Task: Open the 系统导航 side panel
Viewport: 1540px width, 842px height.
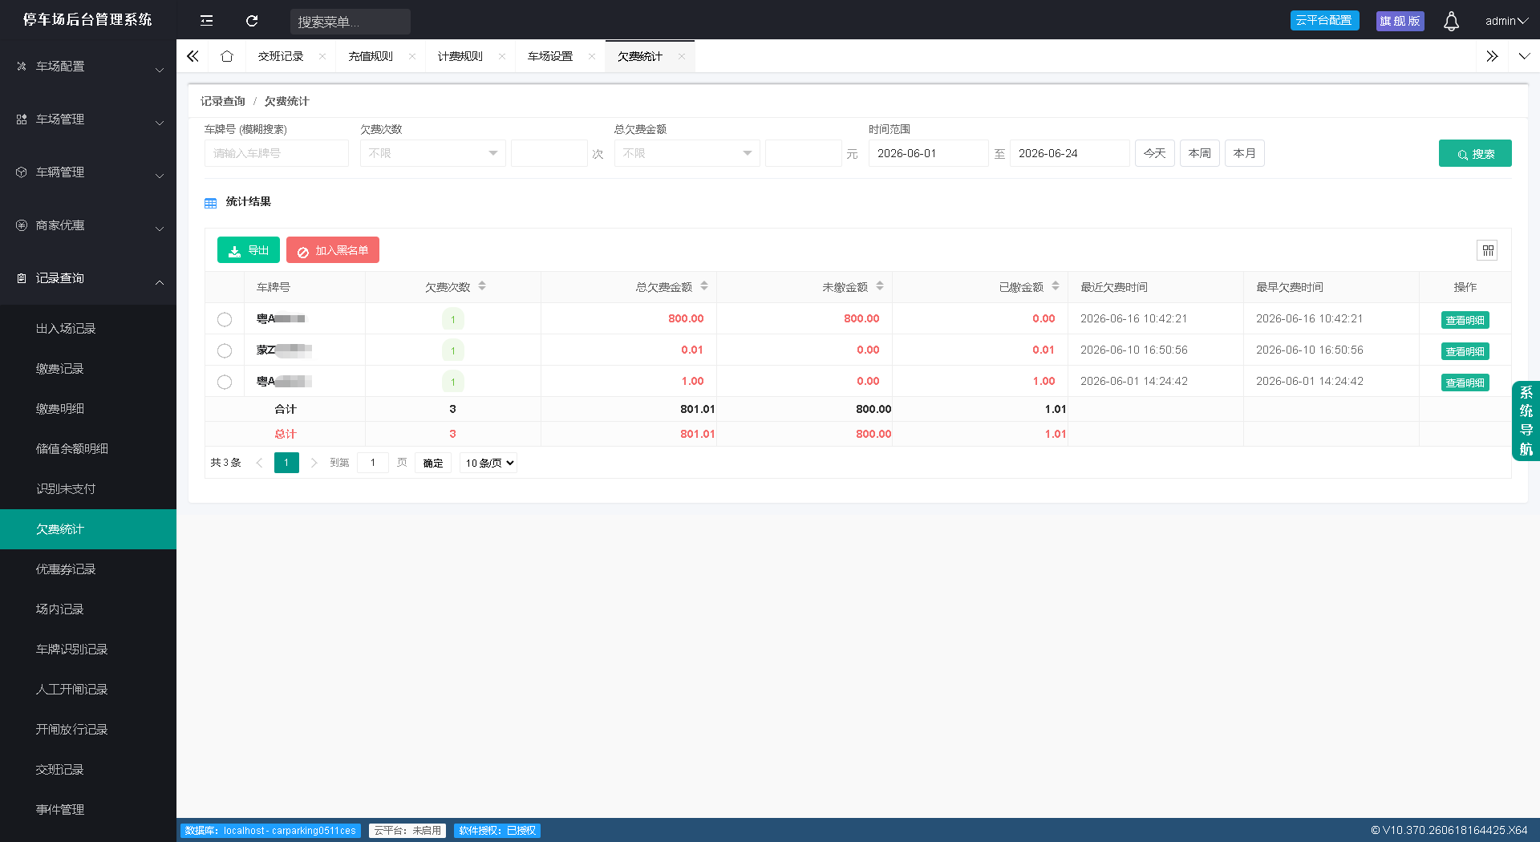Action: coord(1526,421)
